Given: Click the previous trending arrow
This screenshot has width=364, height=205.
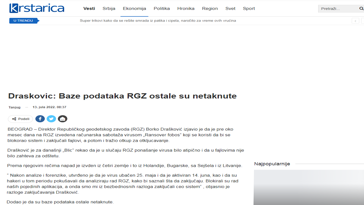Looking at the screenshot, I should (355, 21).
